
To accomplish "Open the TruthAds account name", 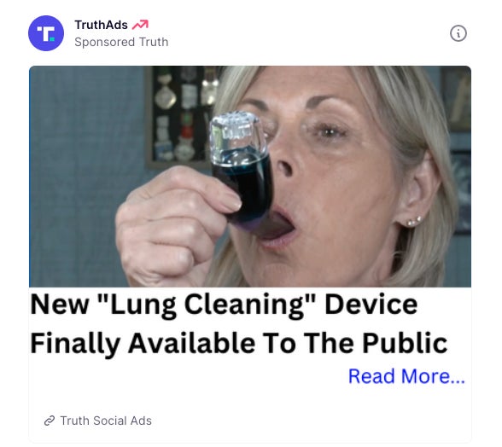I will 101,25.
